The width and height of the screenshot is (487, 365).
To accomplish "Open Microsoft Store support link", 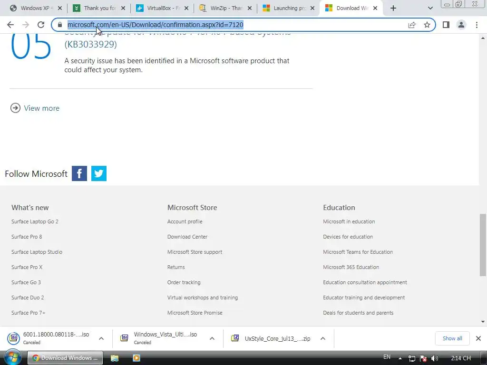I will [x=195, y=252].
